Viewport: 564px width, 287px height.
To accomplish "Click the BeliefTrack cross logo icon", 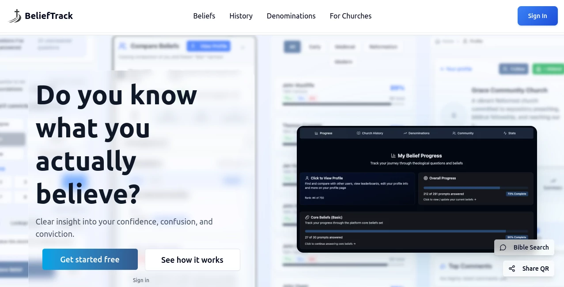I will pos(15,16).
